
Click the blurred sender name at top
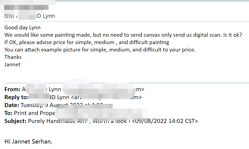click(26, 7)
